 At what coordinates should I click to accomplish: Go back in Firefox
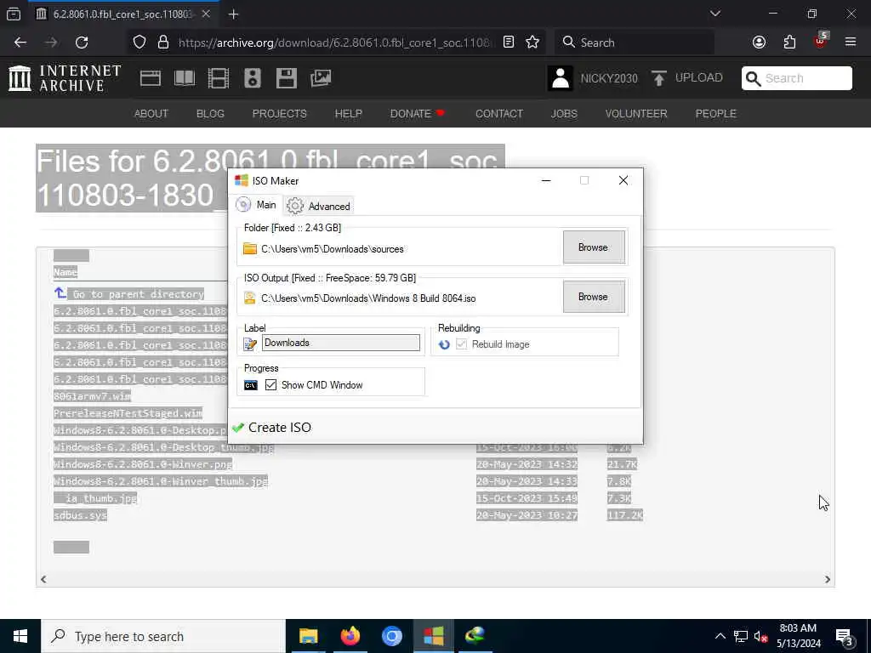[20, 43]
